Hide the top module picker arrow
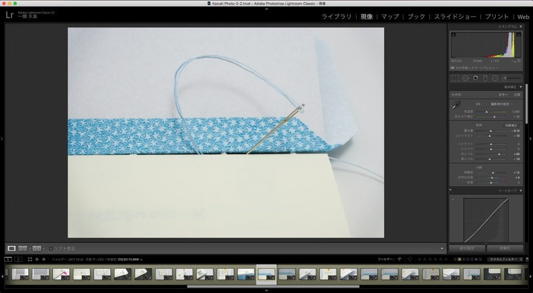 pyautogui.click(x=266, y=8)
